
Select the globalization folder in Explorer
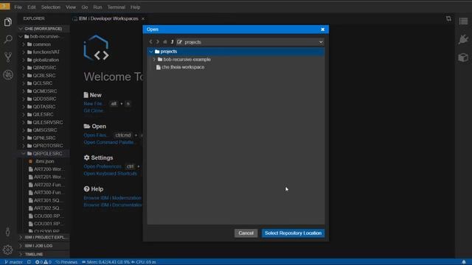(44, 60)
